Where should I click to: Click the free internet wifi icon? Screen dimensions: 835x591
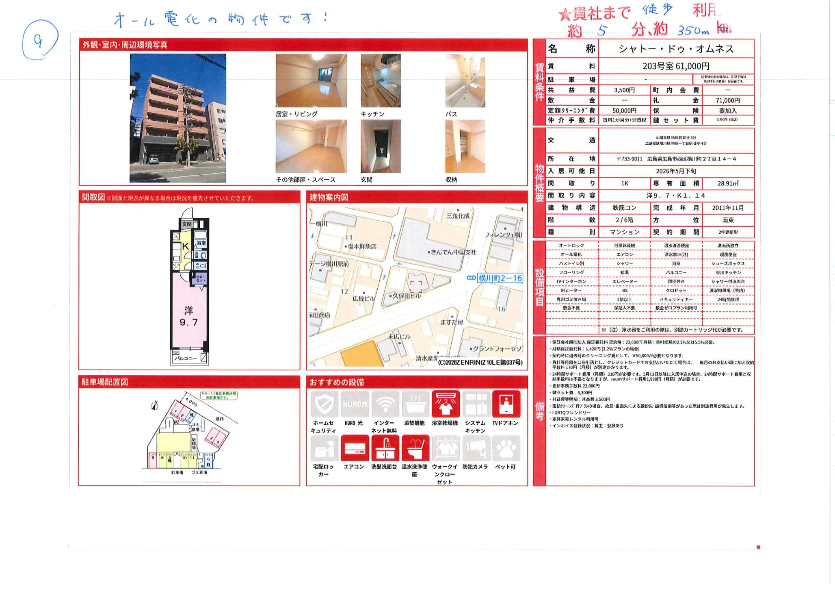click(x=385, y=404)
